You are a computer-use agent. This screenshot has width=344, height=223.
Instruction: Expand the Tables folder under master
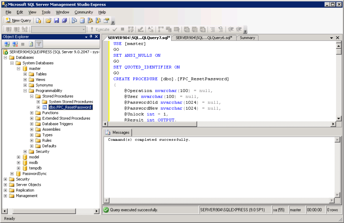(25, 74)
